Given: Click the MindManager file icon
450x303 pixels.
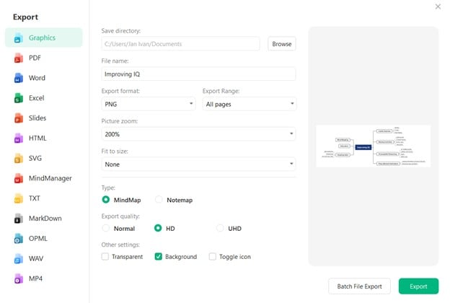Looking at the screenshot, I should [18, 178].
